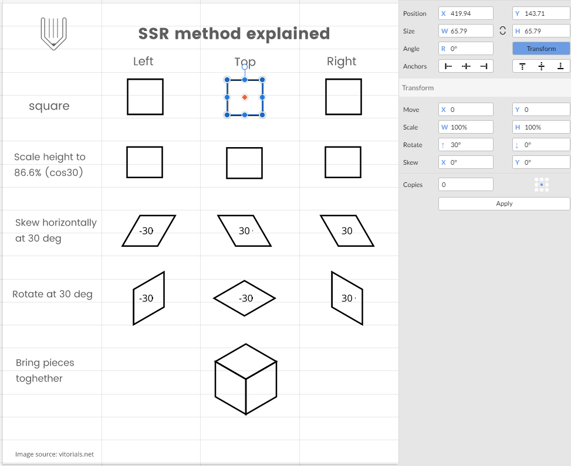The image size is (571, 466).
Task: Click the Apply button
Action: tap(504, 204)
